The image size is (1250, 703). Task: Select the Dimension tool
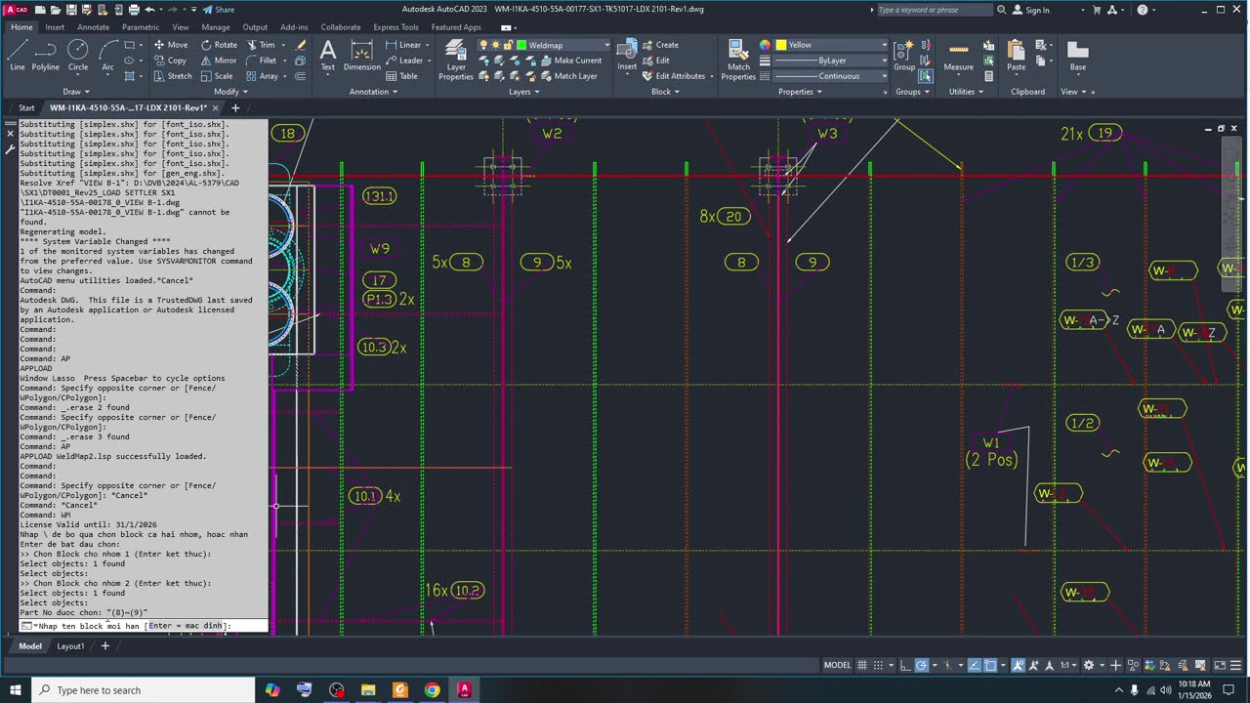(x=361, y=55)
